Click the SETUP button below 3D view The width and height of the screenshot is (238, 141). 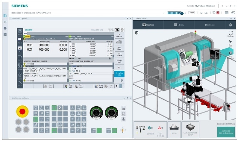(174, 130)
